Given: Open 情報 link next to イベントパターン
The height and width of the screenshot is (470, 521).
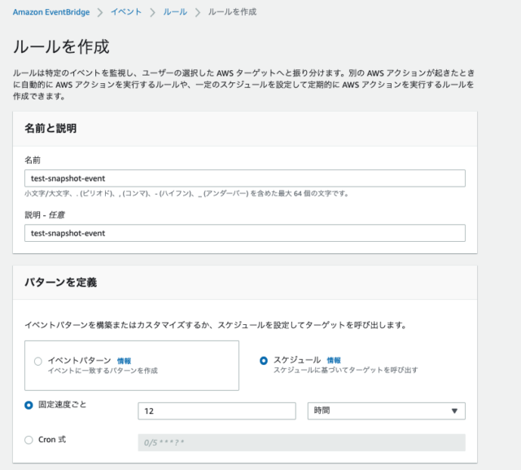Looking at the screenshot, I should coord(125,361).
